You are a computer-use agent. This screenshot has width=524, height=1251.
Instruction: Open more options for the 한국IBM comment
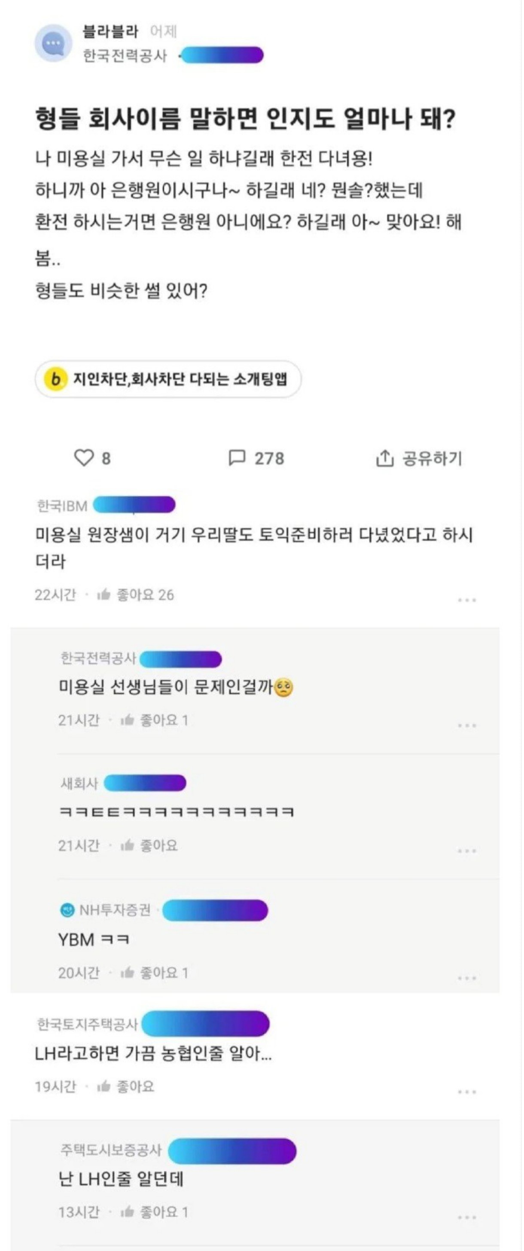click(467, 600)
